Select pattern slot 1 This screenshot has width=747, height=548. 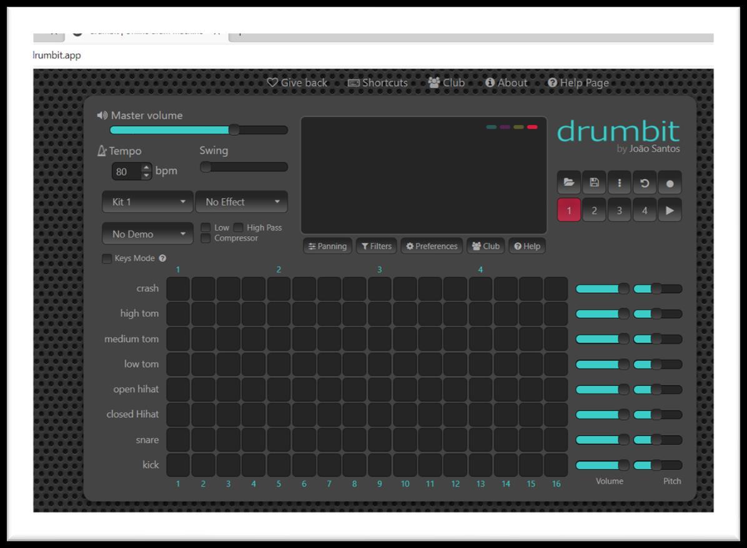(569, 210)
